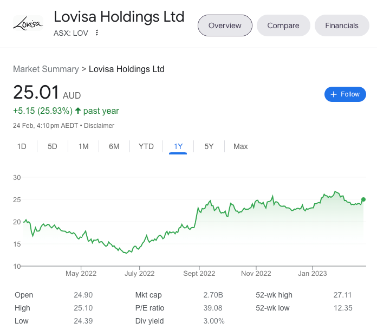377x336 pixels.
Task: Select the 1D time range
Action: [22, 146]
